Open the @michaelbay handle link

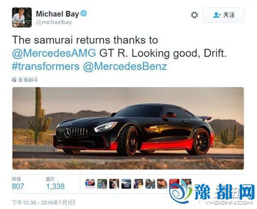pyautogui.click(x=54, y=22)
